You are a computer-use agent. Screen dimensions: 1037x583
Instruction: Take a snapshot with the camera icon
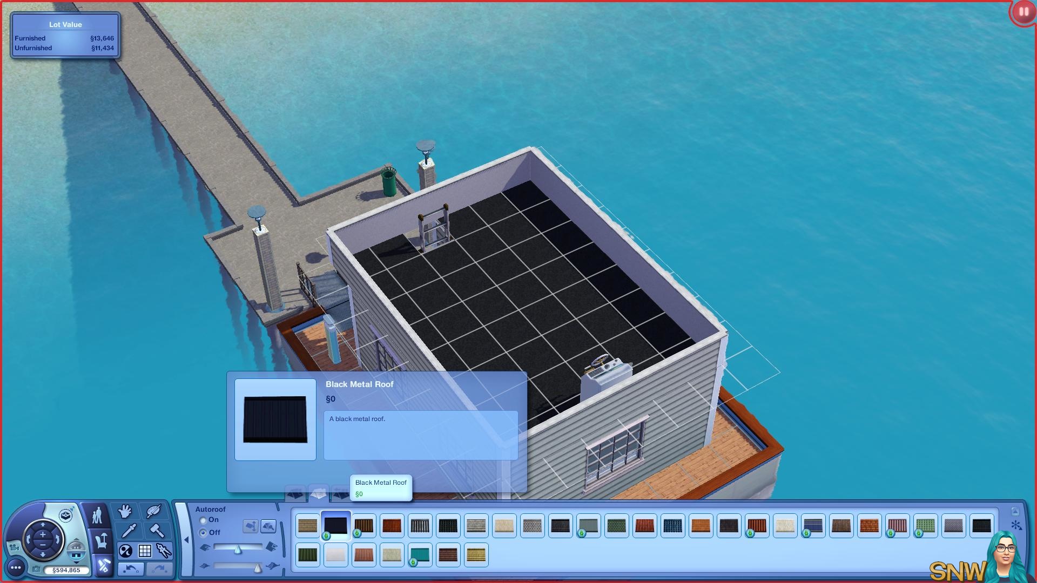pos(36,569)
